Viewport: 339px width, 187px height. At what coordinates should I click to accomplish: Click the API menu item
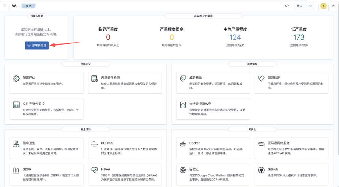point(287,6)
